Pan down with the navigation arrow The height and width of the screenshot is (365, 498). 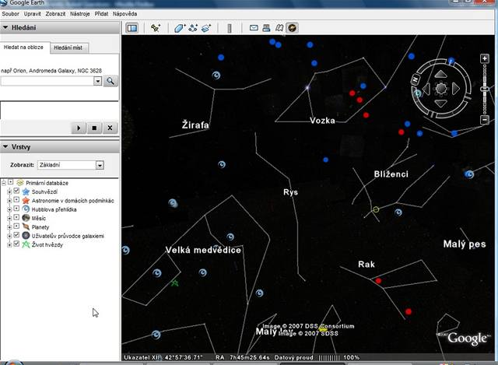(x=440, y=104)
